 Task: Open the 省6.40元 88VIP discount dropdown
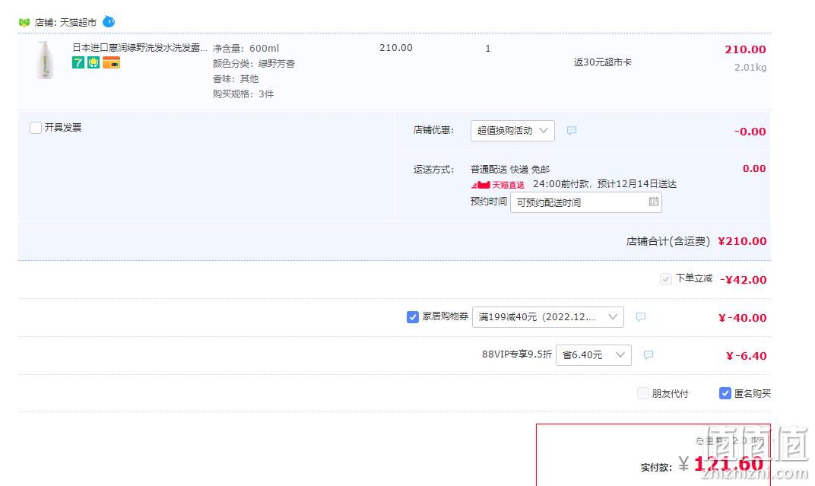(594, 355)
